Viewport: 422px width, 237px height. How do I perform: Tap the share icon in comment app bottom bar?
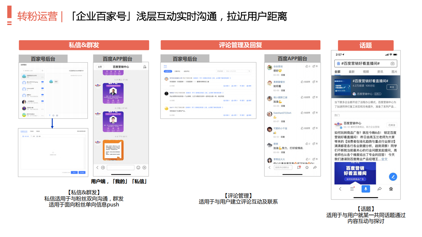[x=315, y=168]
